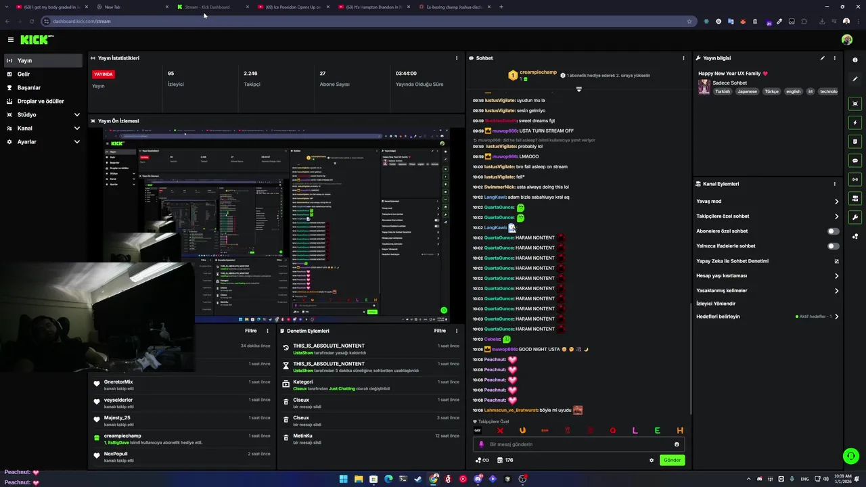Open Yavaş mod options chevron
The height and width of the screenshot is (487, 866).
coord(836,202)
